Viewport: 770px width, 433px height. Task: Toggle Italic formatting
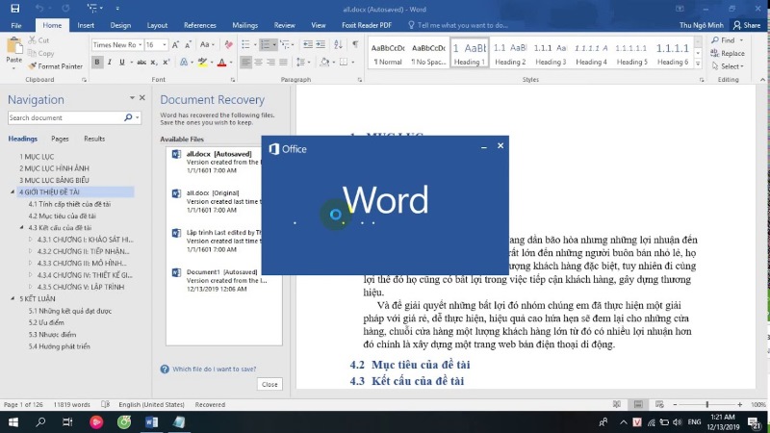pyautogui.click(x=109, y=63)
